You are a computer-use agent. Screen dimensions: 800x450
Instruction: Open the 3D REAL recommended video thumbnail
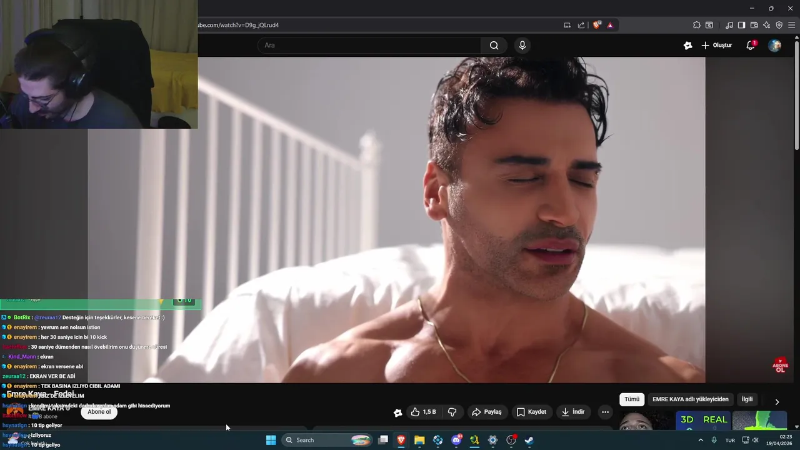(704, 421)
